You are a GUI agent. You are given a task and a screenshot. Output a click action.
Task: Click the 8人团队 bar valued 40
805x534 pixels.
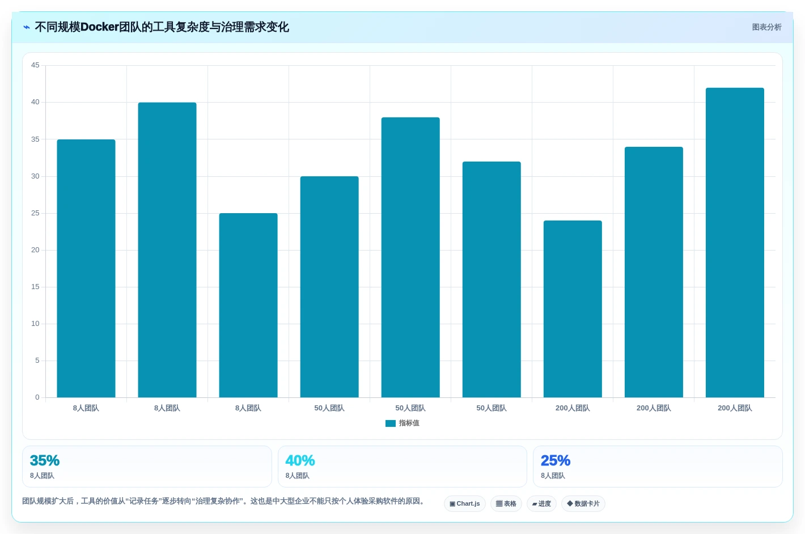point(167,250)
